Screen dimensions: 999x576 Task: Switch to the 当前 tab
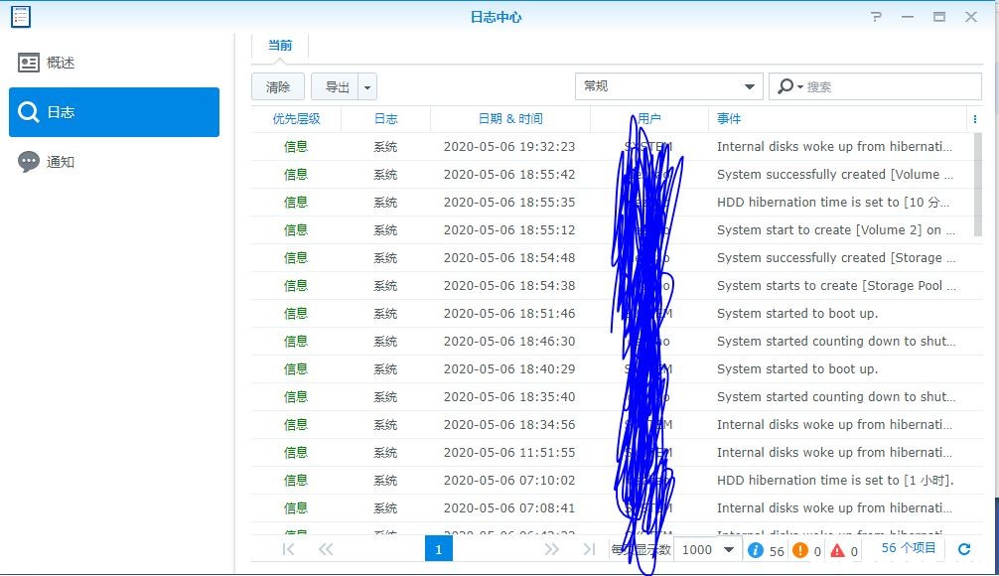[x=280, y=46]
